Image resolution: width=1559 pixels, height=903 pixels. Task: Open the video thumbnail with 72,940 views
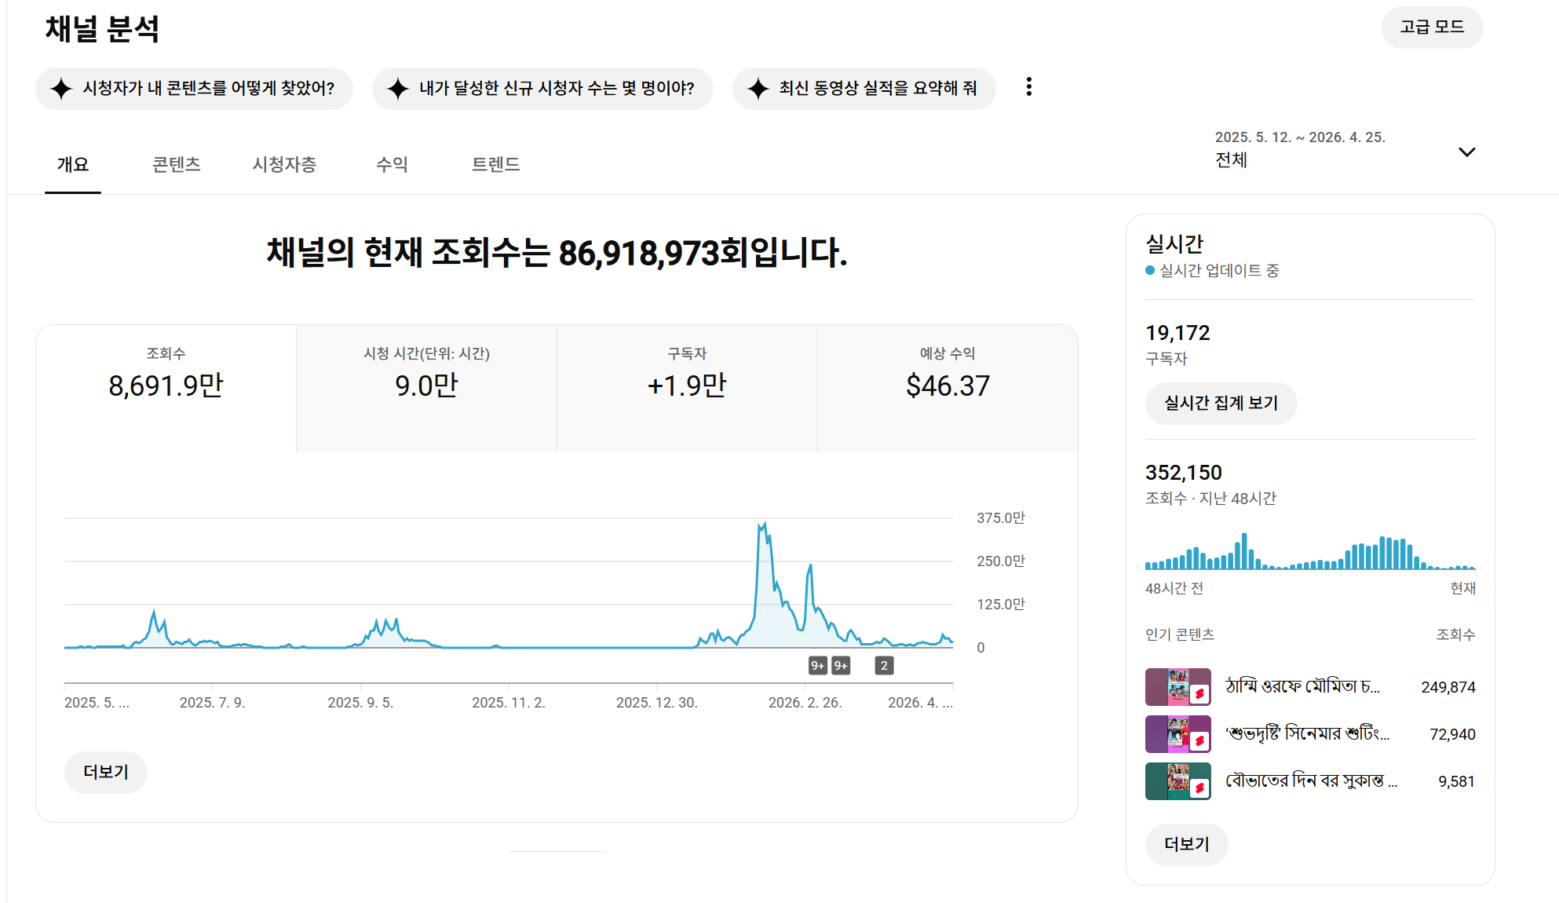1177,734
